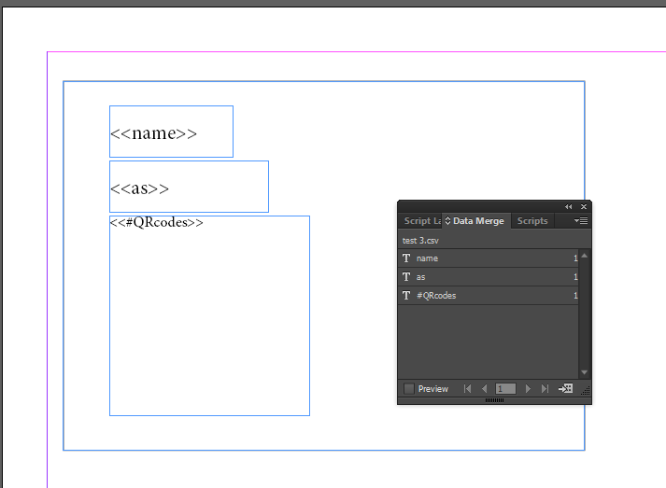Enable the Preview checkbox
The width and height of the screenshot is (666, 488).
[x=408, y=389]
